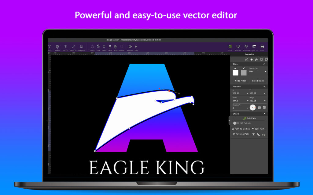Click the Height value 130.98
Screen dimensions: 313x195
click(253, 101)
